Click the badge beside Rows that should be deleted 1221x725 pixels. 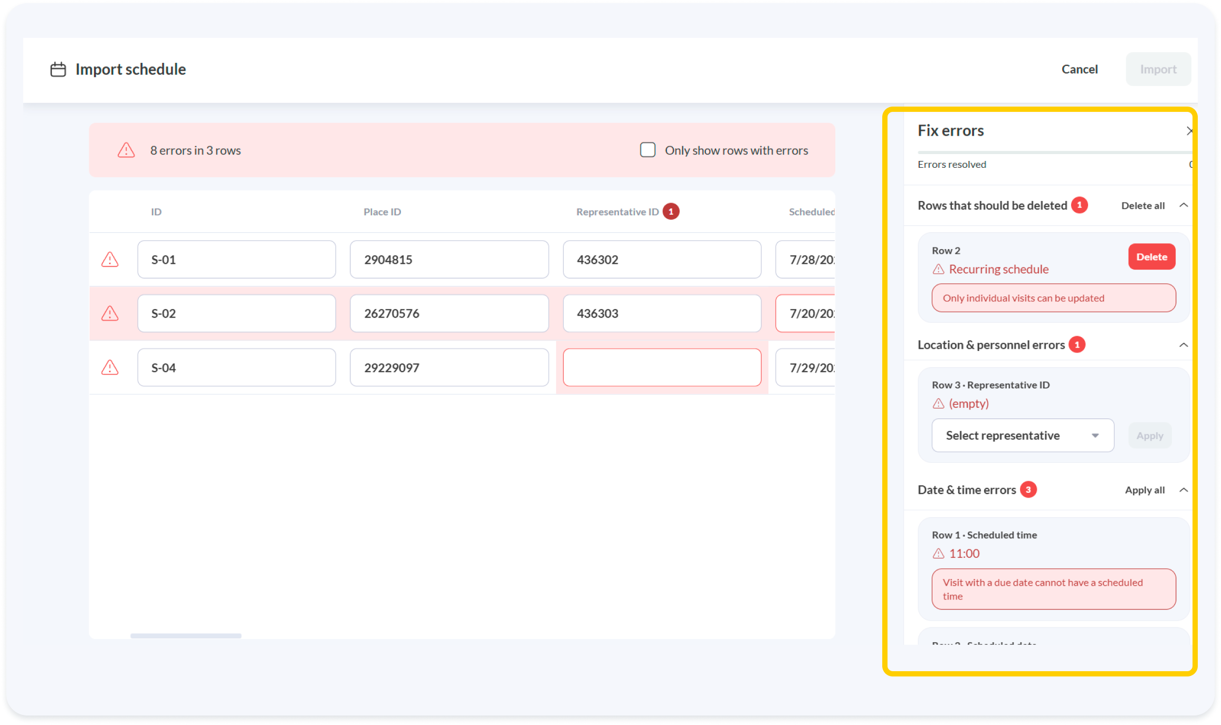(1079, 205)
